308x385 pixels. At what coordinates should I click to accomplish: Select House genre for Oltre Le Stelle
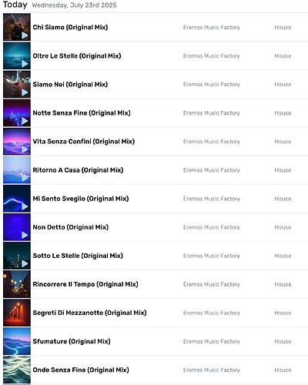pos(283,56)
